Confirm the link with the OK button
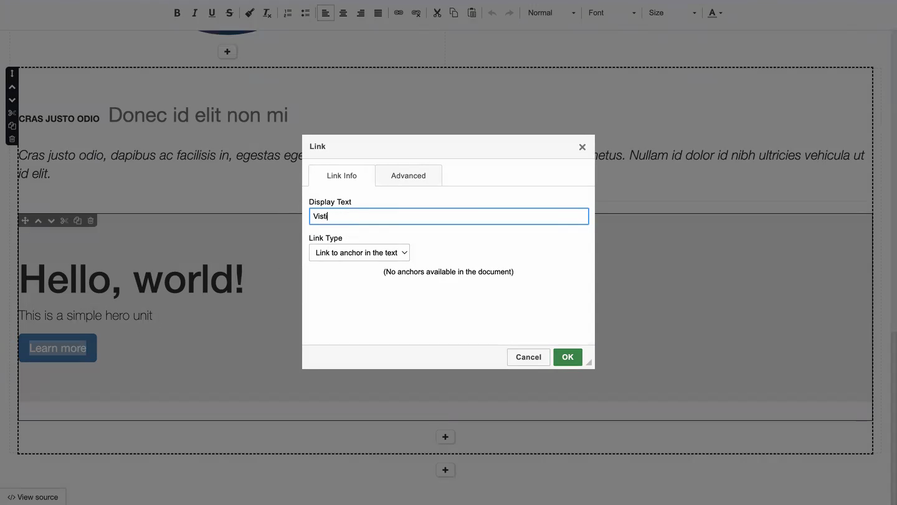The height and width of the screenshot is (505, 897). pyautogui.click(x=567, y=357)
